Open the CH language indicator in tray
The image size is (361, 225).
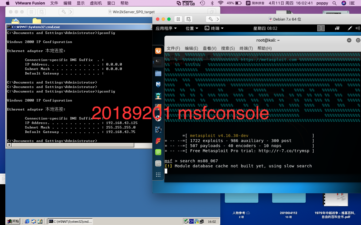(191, 221)
